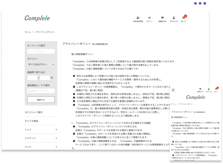Open the login icon in header

(x=149, y=18)
